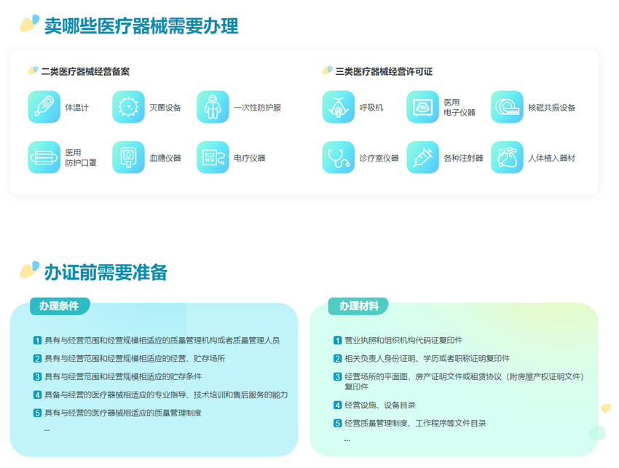Click the 核磁共振设备 MRI scanner icon
619x468 pixels.
click(507, 107)
